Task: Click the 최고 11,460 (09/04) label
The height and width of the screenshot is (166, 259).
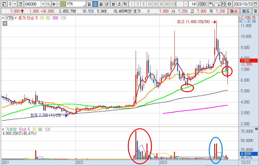Action: (193, 22)
